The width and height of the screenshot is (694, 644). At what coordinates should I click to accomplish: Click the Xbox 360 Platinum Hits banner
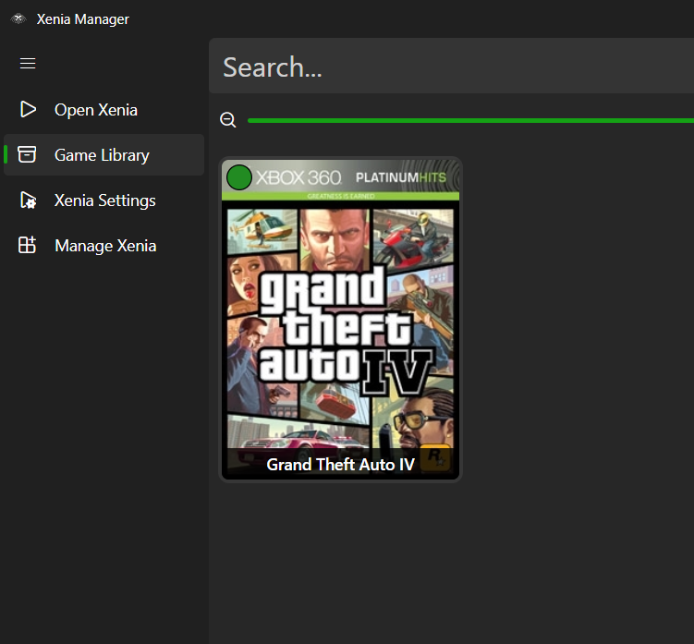point(340,179)
